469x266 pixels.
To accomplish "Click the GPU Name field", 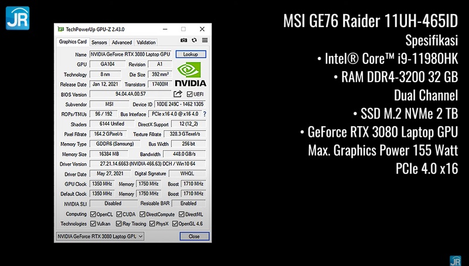I will 130,54.
